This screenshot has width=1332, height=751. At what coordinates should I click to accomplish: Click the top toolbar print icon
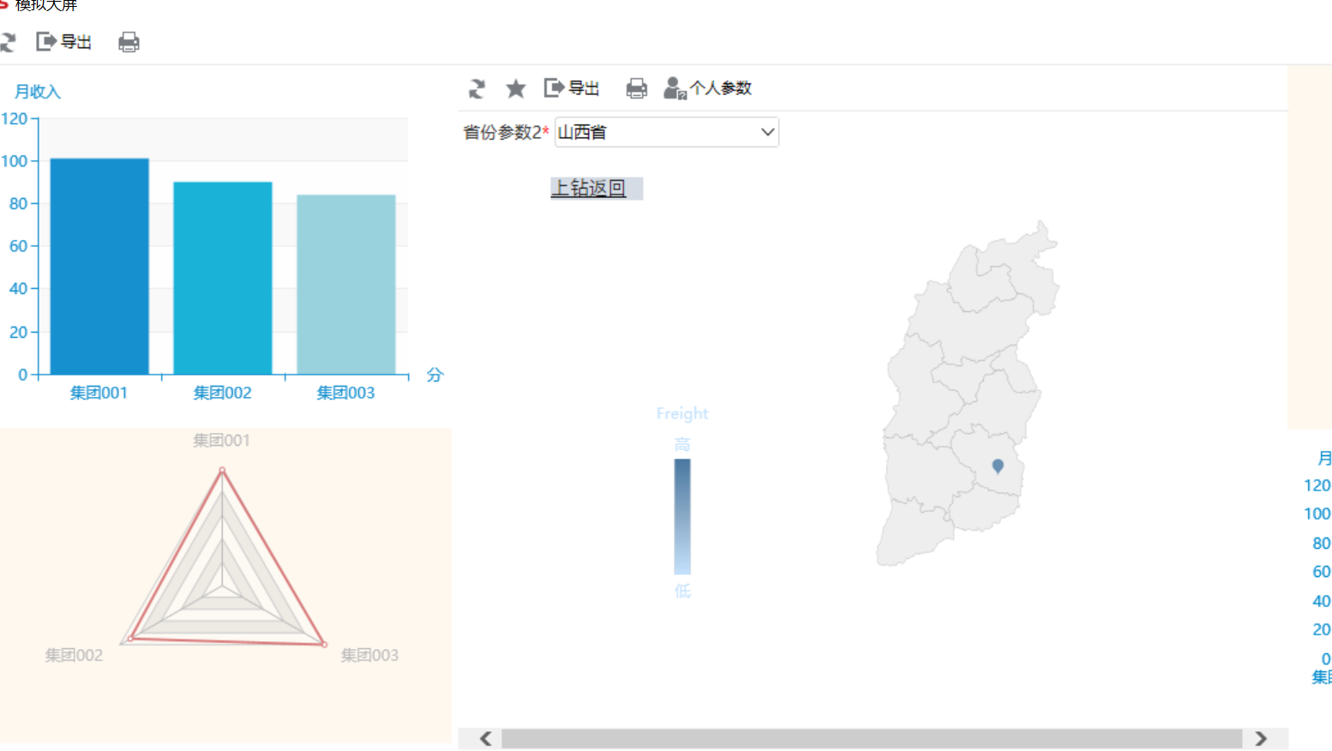click(x=129, y=42)
